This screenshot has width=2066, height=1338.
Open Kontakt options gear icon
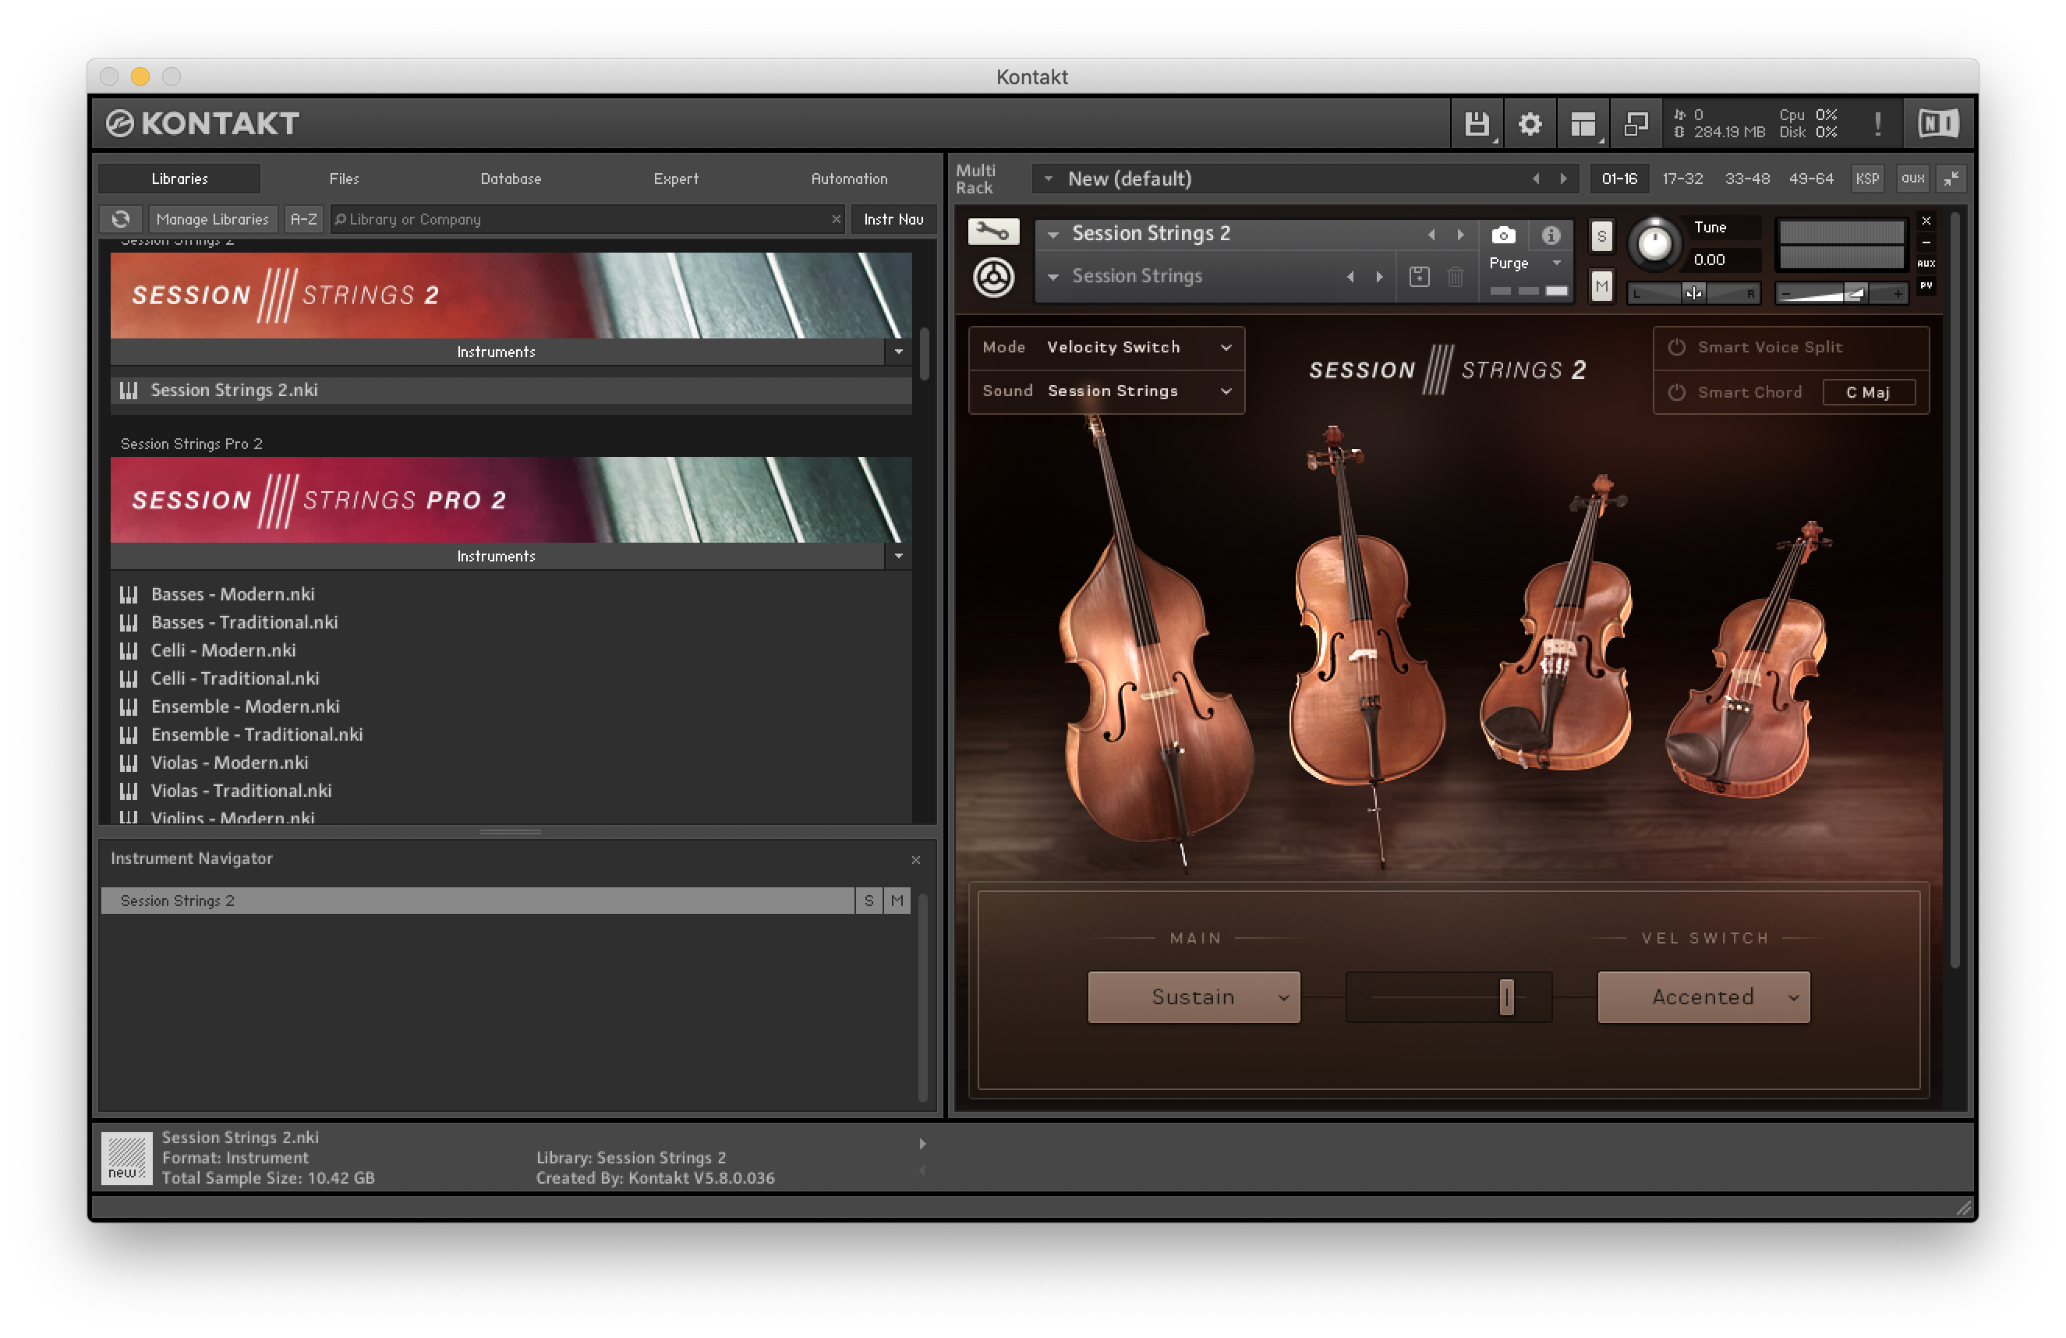[1530, 124]
